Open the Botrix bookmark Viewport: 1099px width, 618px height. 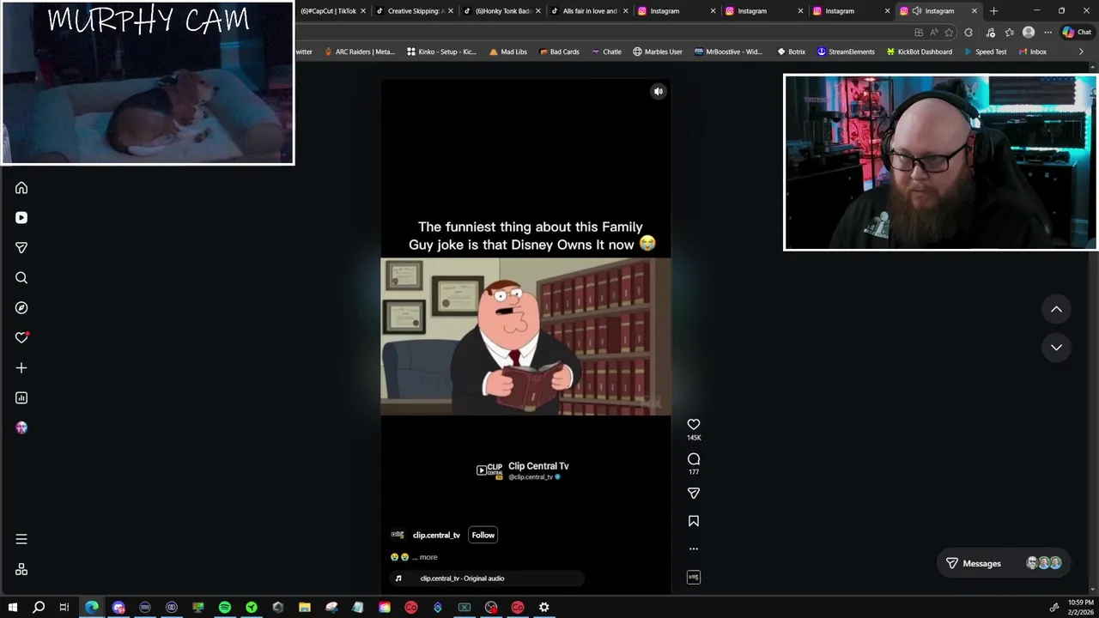click(x=791, y=52)
